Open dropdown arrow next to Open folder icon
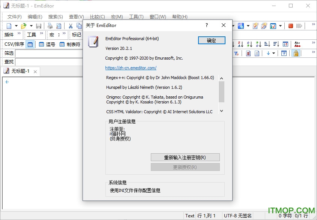 [32, 26]
